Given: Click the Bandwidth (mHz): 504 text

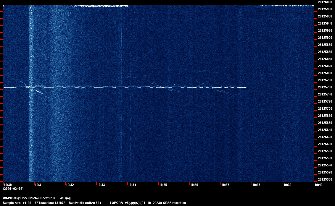Looking at the screenshot, I should (x=85, y=203).
